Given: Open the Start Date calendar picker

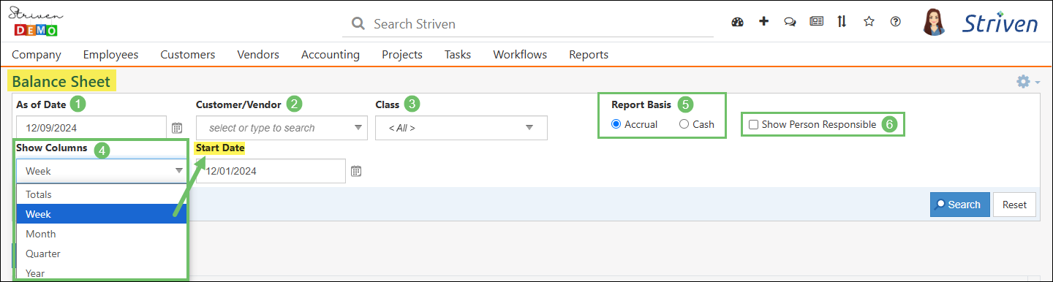Looking at the screenshot, I should pos(356,171).
